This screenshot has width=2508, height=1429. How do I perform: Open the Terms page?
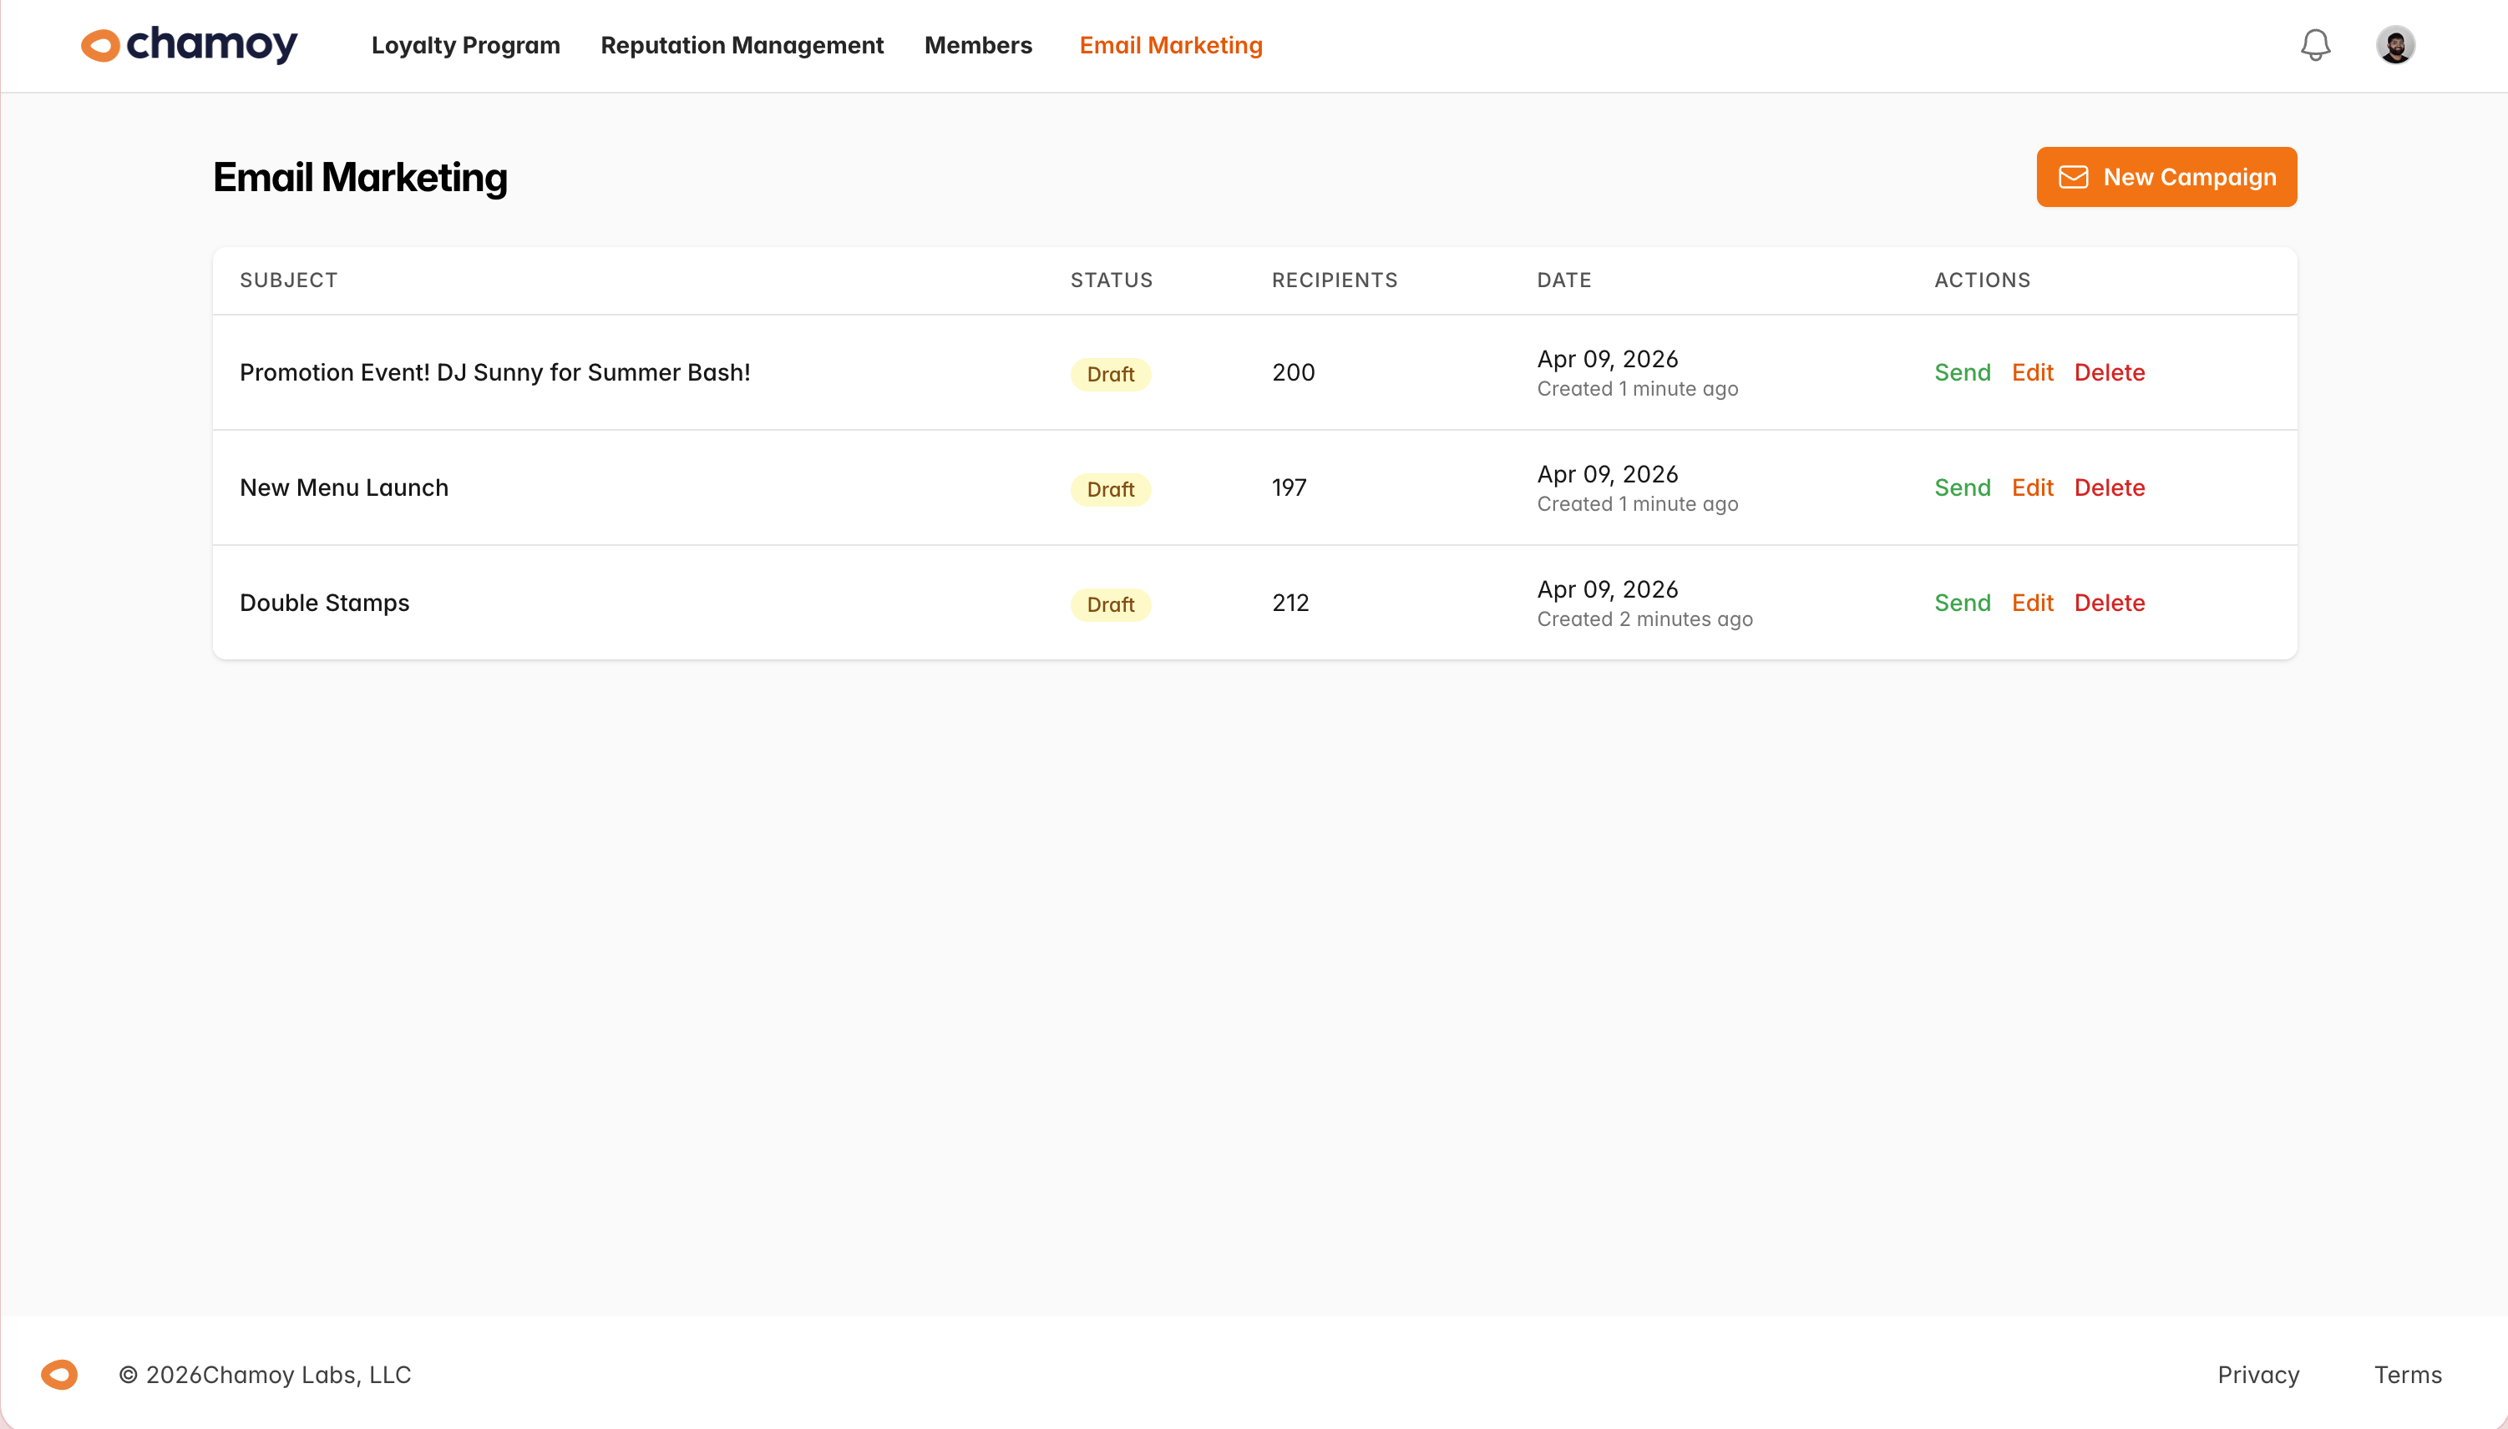pyautogui.click(x=2407, y=1375)
